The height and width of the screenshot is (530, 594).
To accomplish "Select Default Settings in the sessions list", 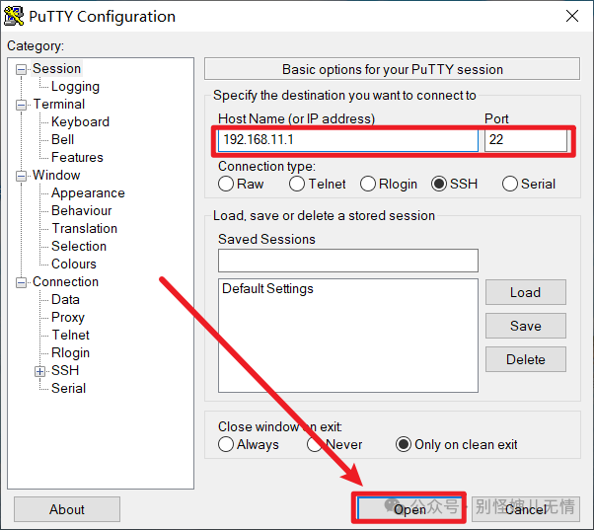I will [x=267, y=289].
